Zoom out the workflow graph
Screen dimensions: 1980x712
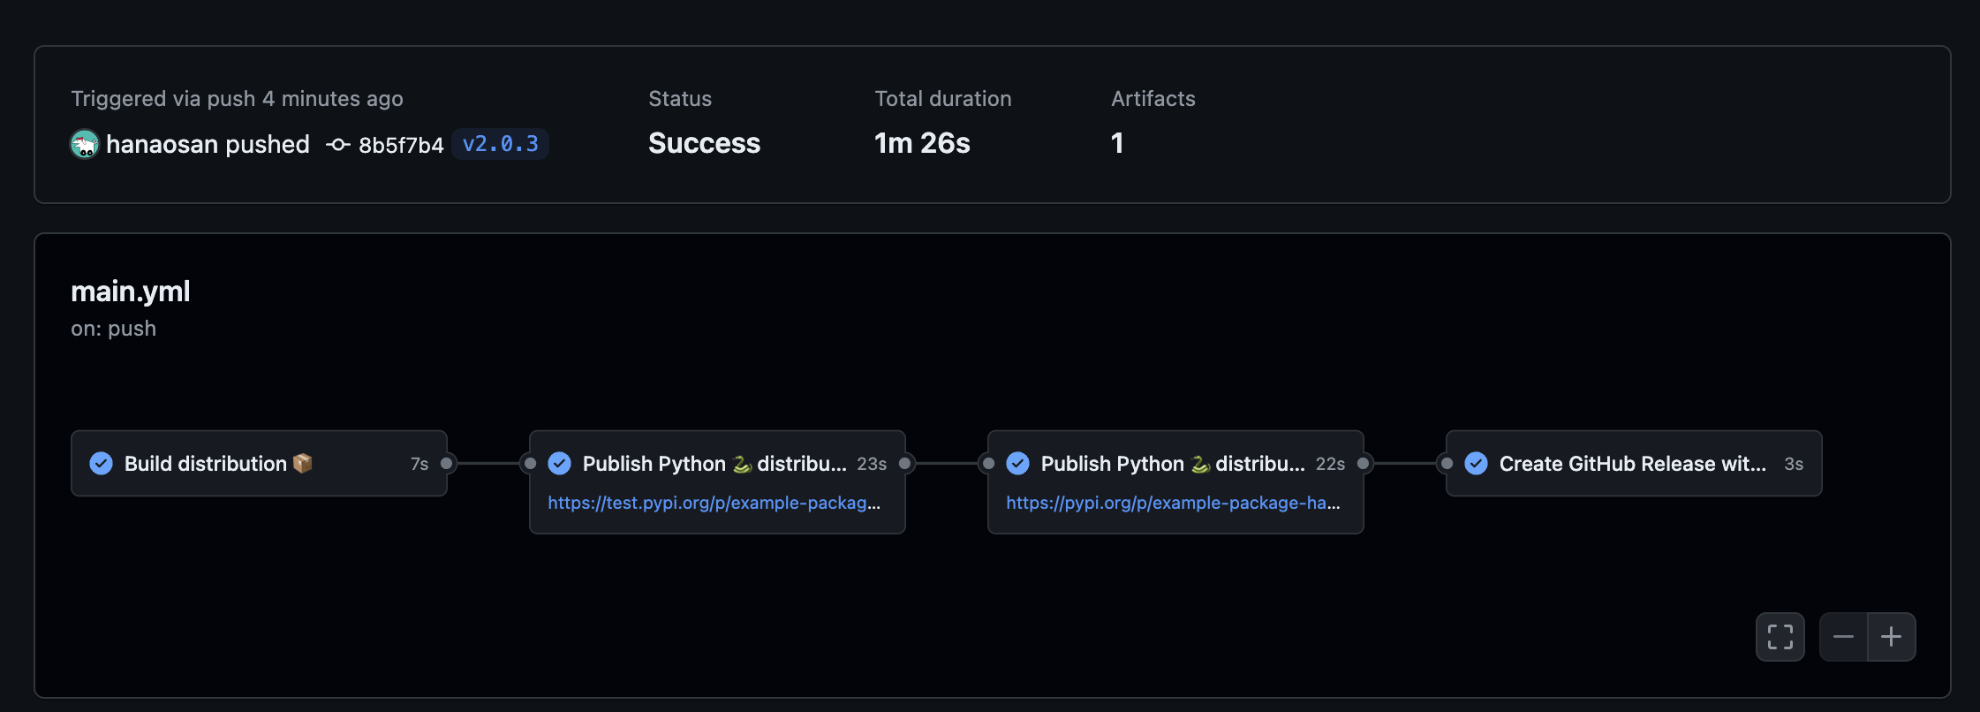1843,637
